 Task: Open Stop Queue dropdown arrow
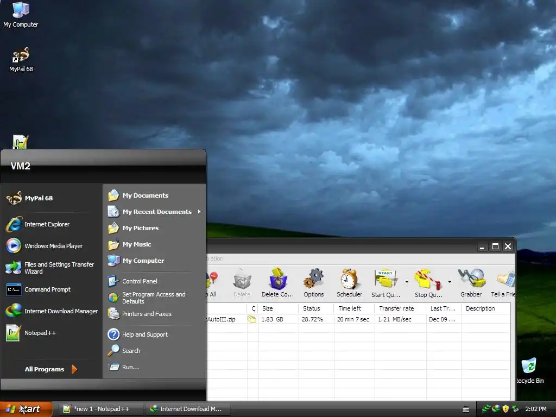click(x=450, y=282)
